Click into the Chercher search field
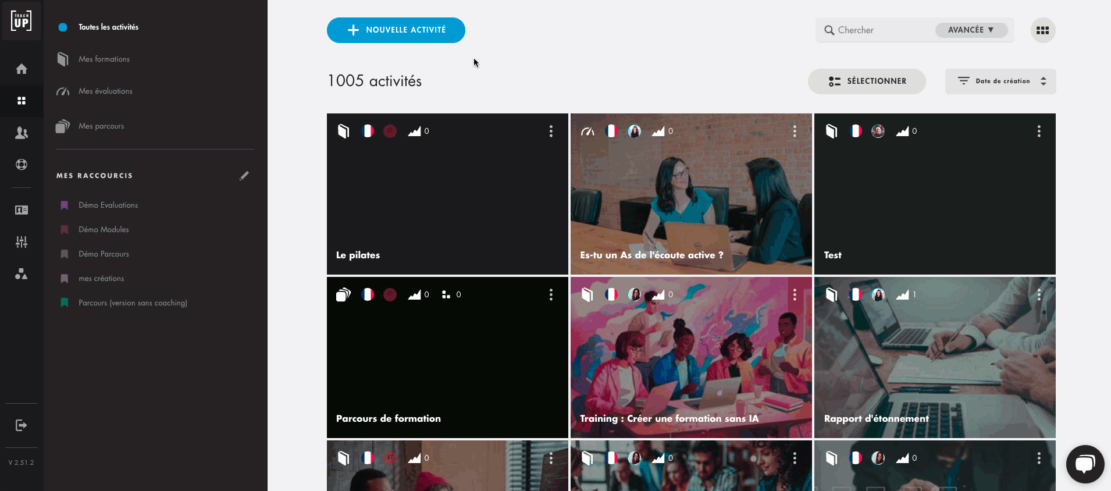 click(881, 30)
